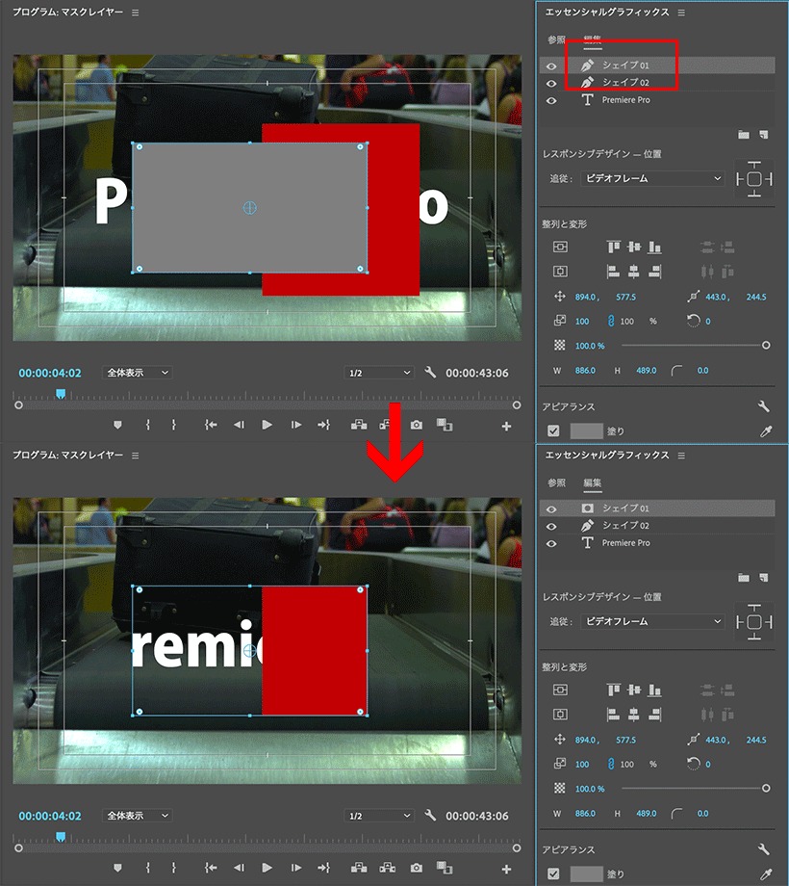The image size is (789, 886).
Task: Open gray fill color swatch in upper panel
Action: (586, 431)
